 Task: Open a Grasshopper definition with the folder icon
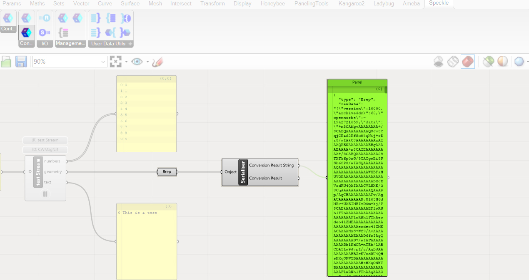6,61
